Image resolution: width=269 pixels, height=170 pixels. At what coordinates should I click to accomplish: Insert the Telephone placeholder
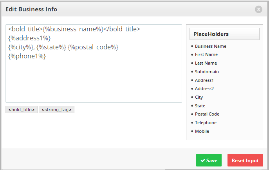pyautogui.click(x=206, y=123)
